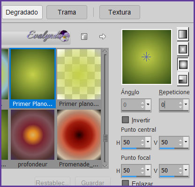The image size is (195, 187).
Task: Click the Guardar button
Action: coord(93,182)
